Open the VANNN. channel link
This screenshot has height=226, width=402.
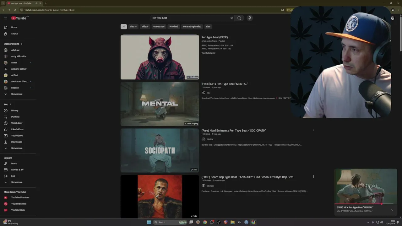point(210,139)
